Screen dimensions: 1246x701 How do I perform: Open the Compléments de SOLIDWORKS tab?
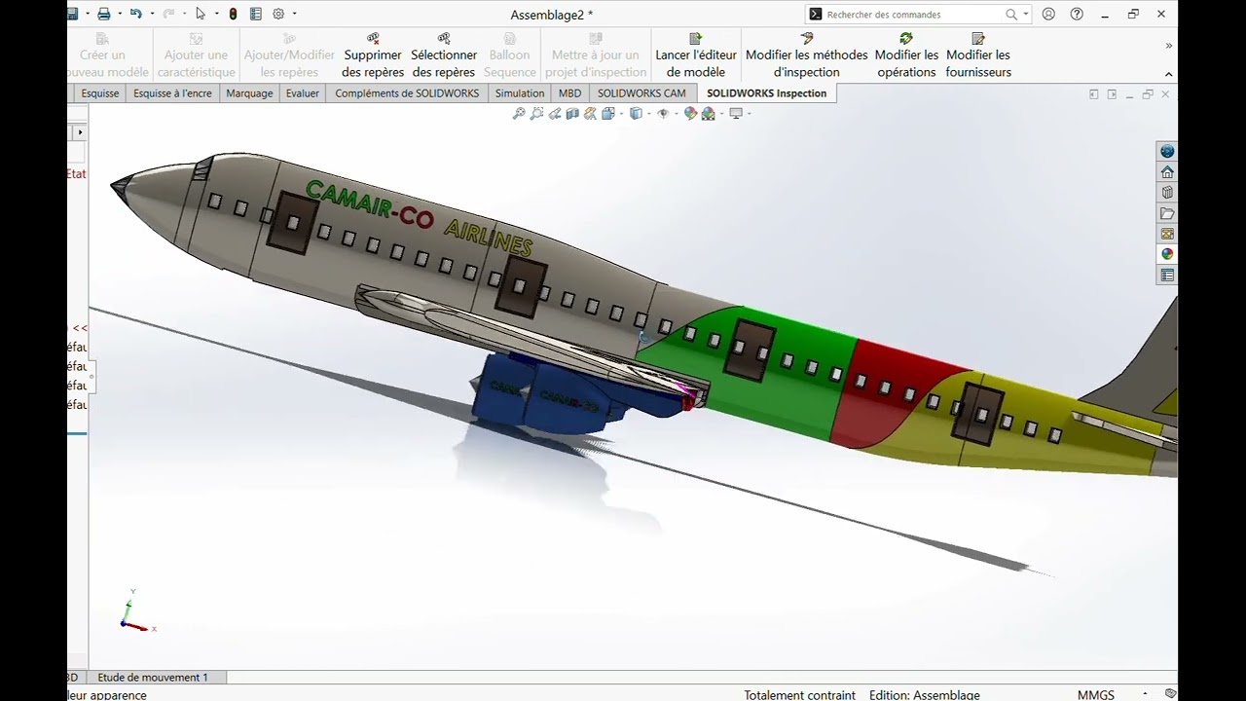[x=407, y=93]
